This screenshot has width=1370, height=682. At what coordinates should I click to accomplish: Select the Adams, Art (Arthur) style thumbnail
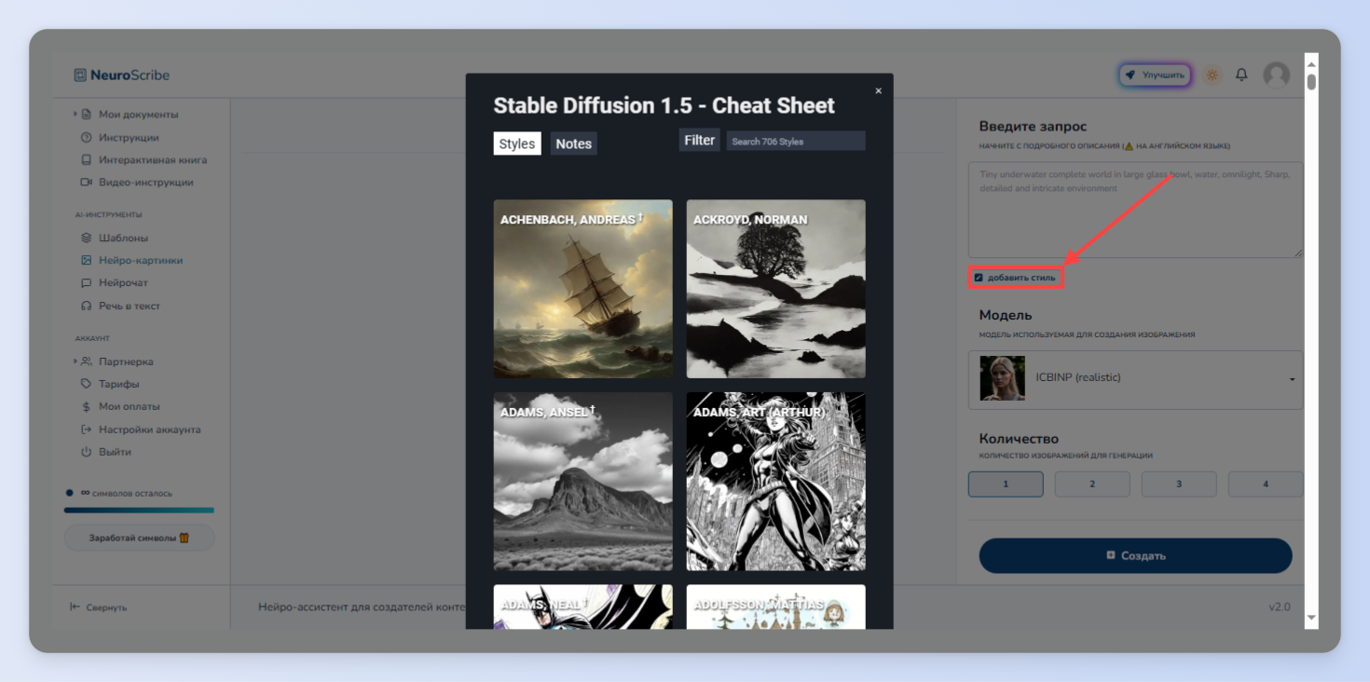tap(775, 482)
